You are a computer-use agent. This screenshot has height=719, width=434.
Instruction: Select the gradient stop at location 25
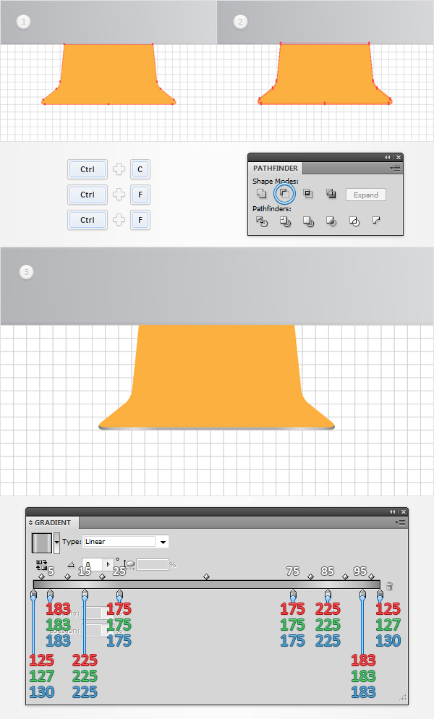(x=120, y=595)
